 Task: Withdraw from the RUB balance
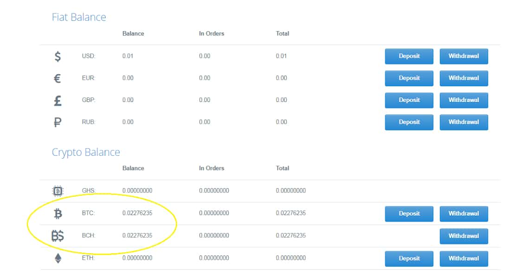pos(464,122)
